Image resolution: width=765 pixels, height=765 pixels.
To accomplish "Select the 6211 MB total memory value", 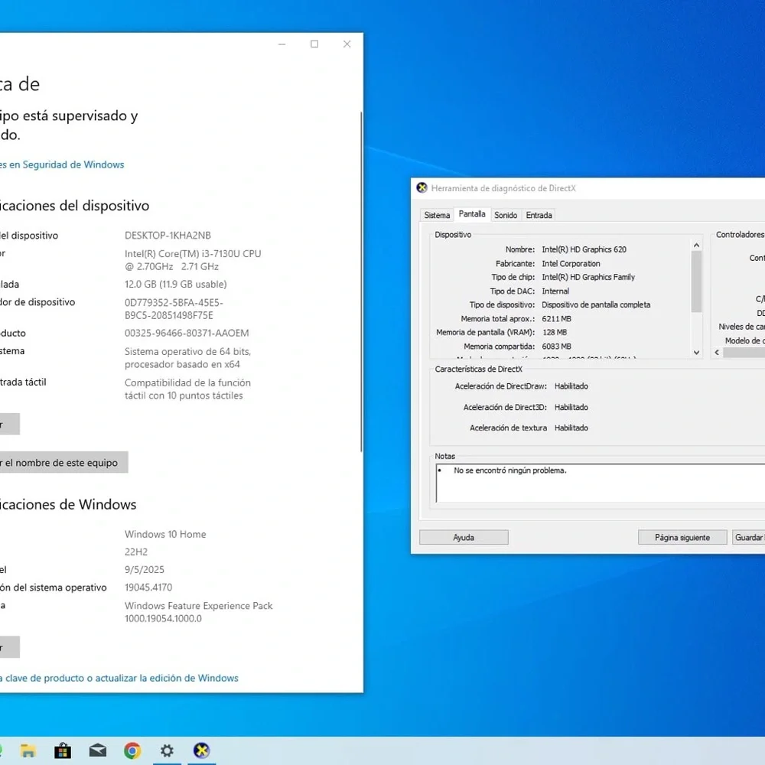I will pyautogui.click(x=556, y=318).
